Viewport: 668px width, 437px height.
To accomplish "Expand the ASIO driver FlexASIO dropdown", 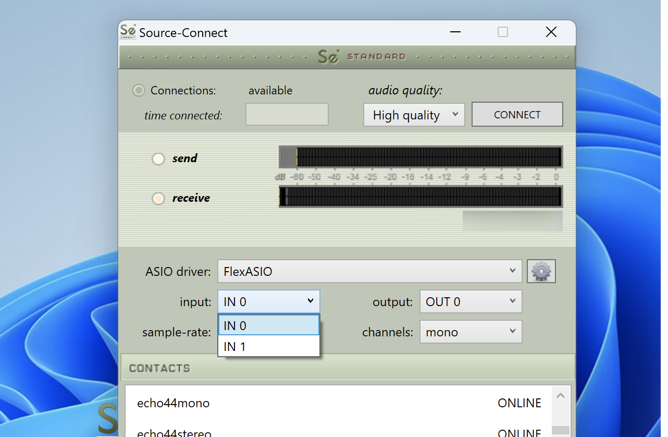I will pyautogui.click(x=369, y=271).
